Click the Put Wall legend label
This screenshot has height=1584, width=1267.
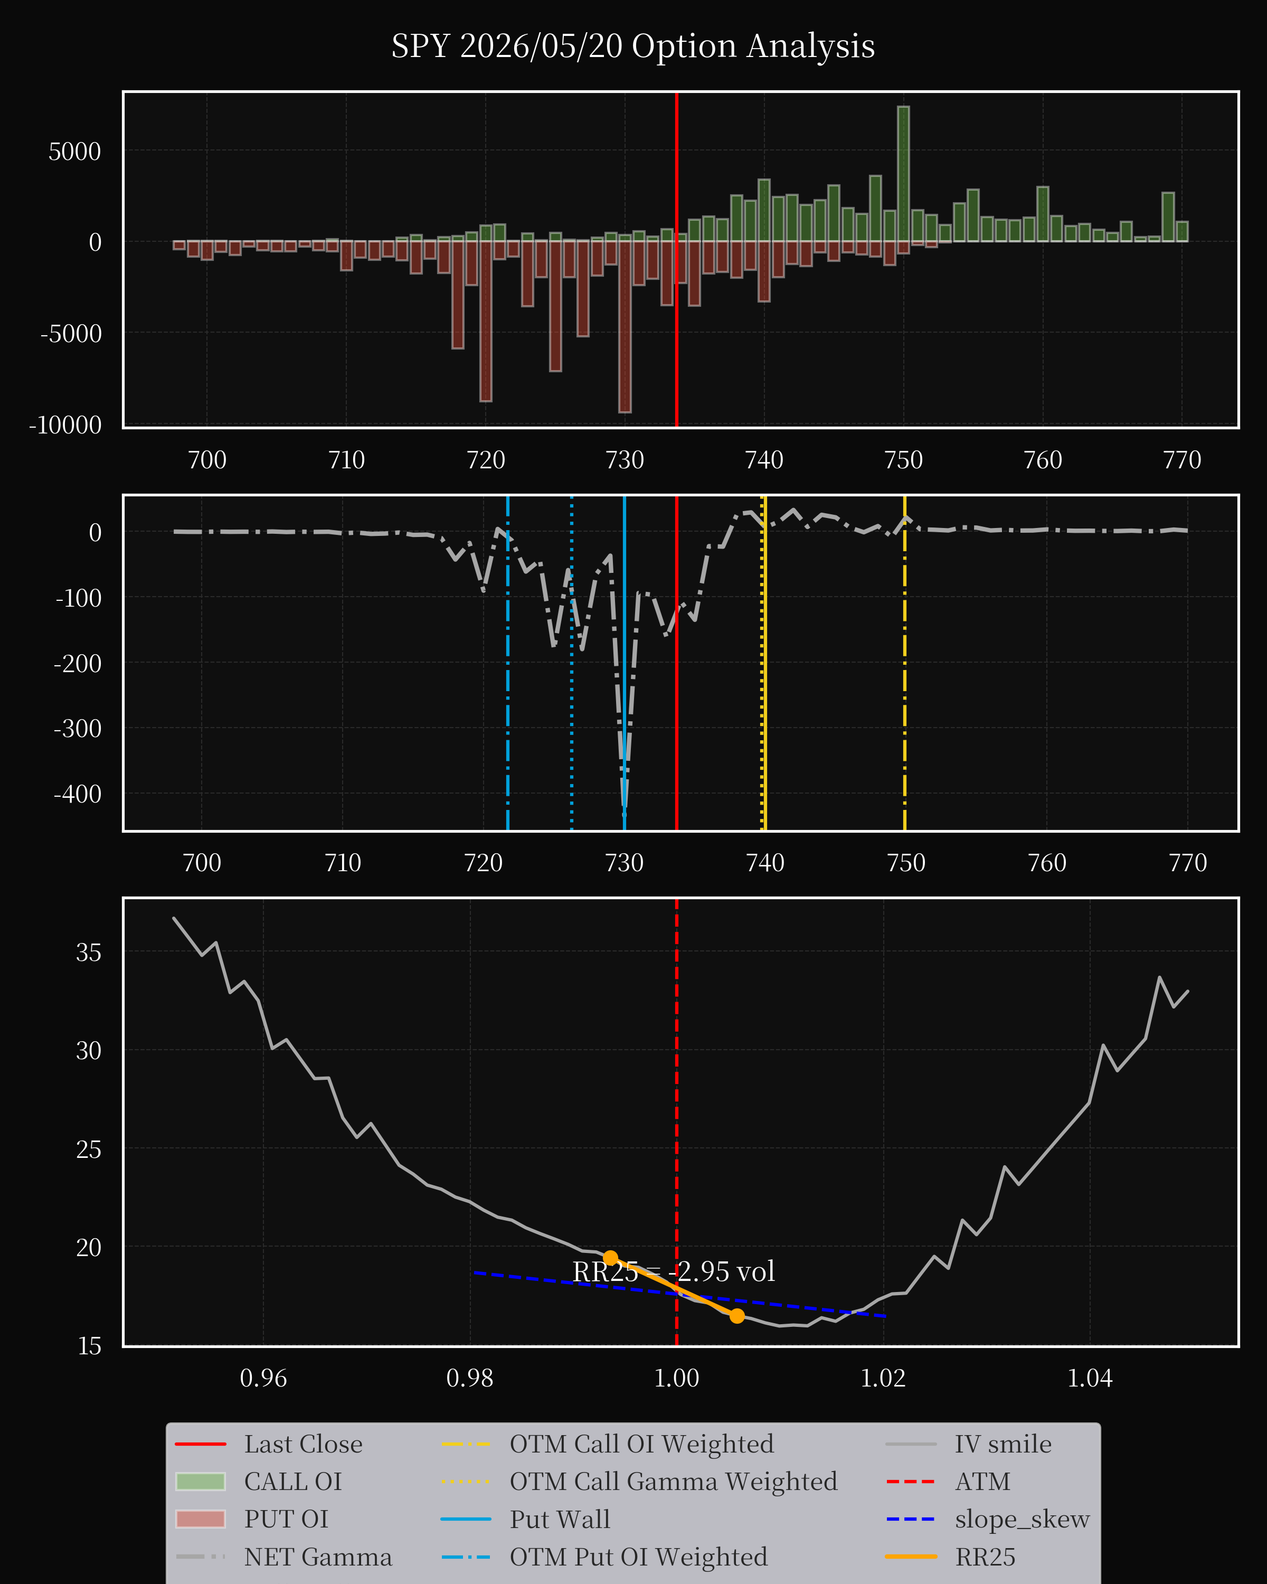click(x=561, y=1520)
